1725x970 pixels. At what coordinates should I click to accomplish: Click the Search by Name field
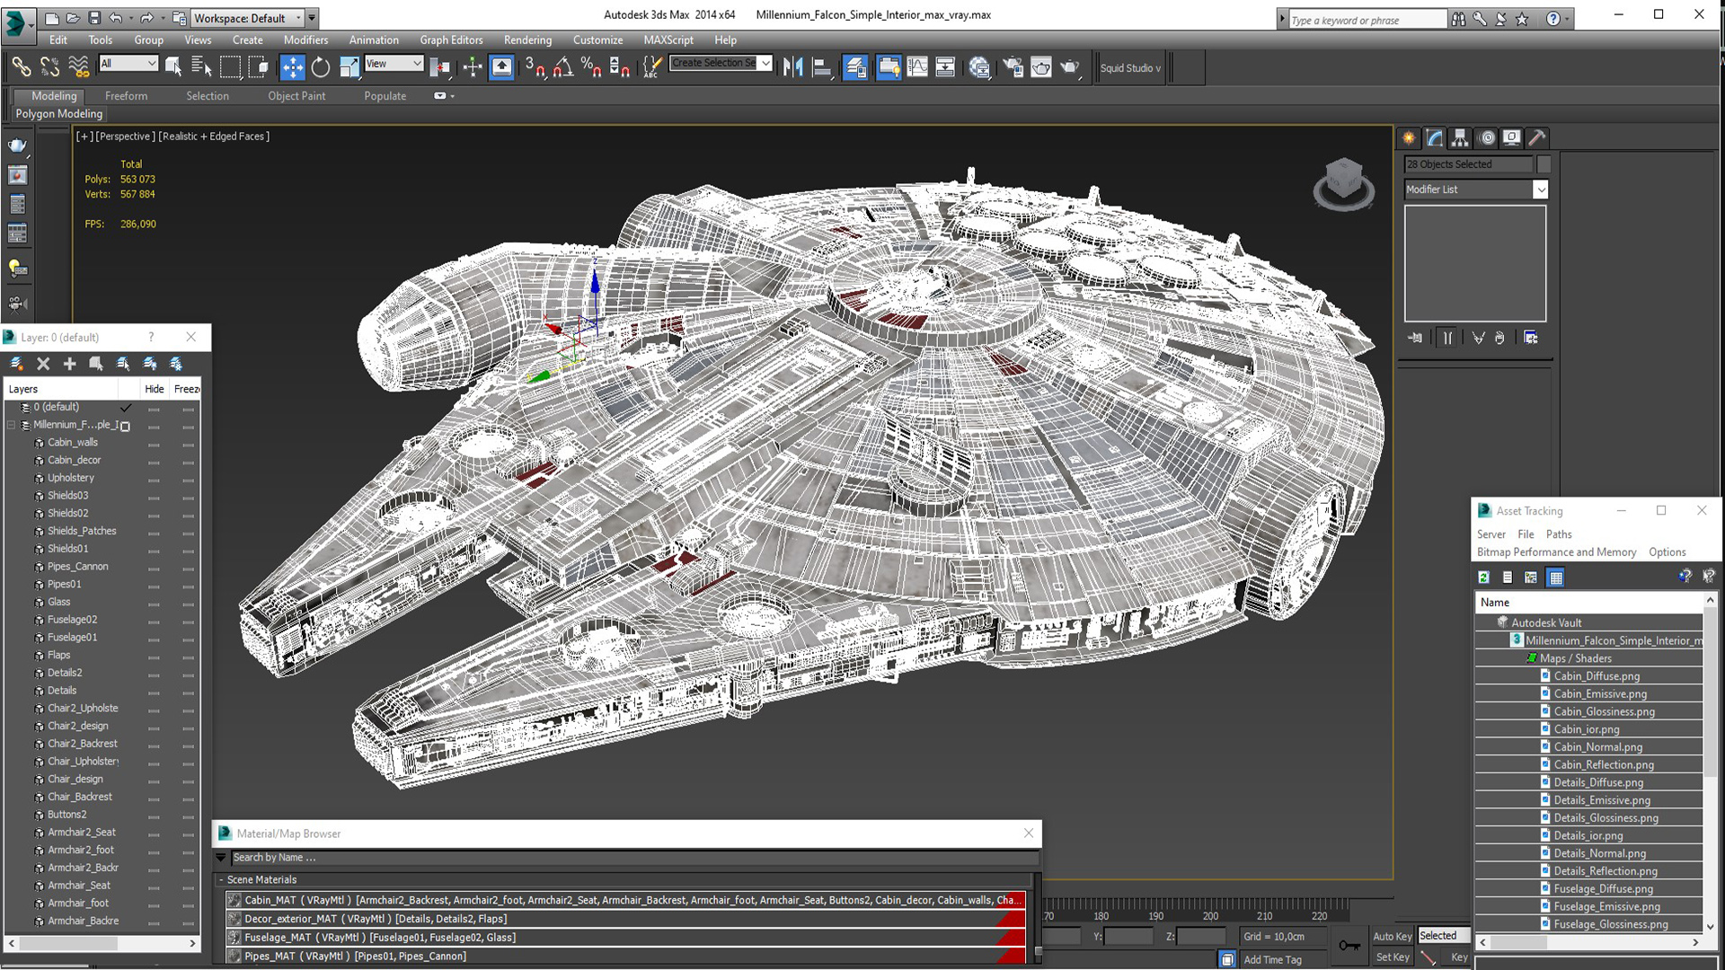(633, 858)
